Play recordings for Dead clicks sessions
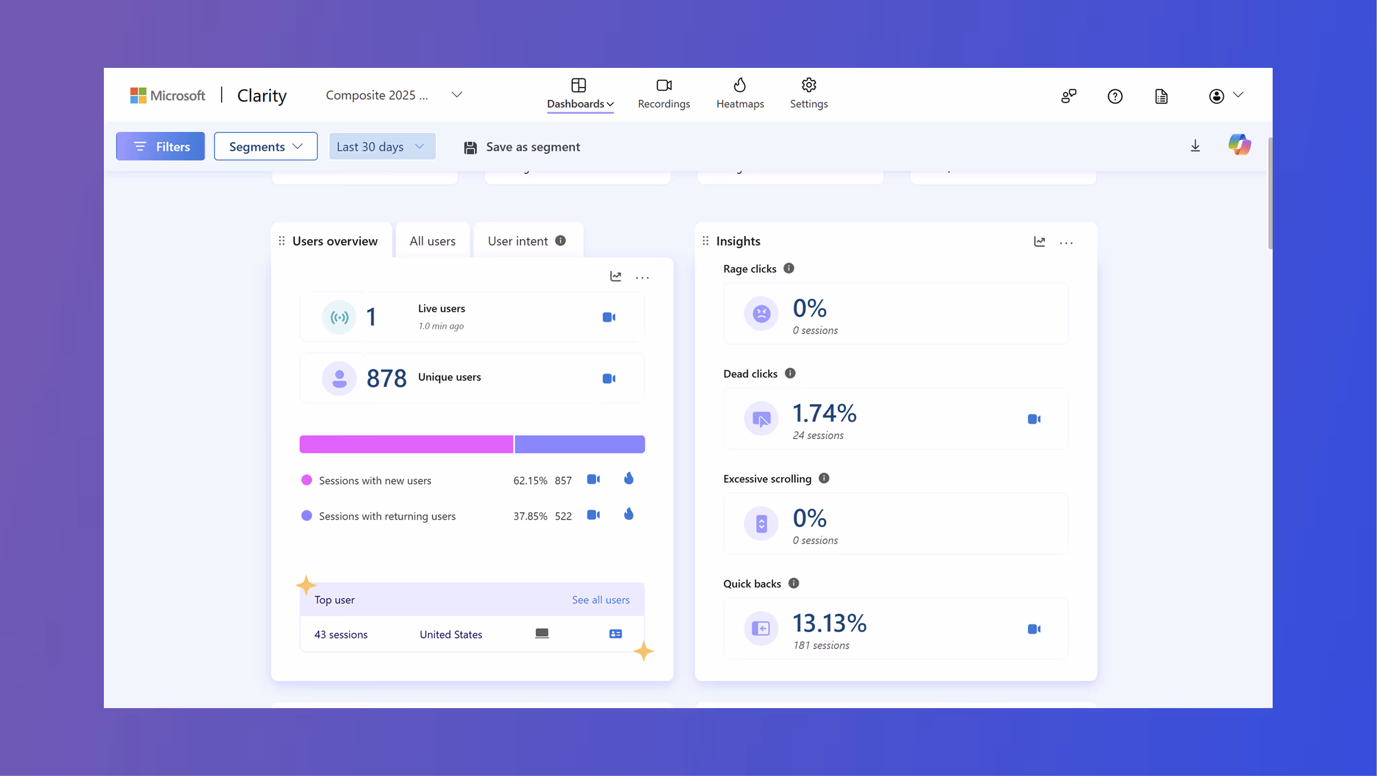This screenshot has width=1377, height=776. pos(1034,419)
